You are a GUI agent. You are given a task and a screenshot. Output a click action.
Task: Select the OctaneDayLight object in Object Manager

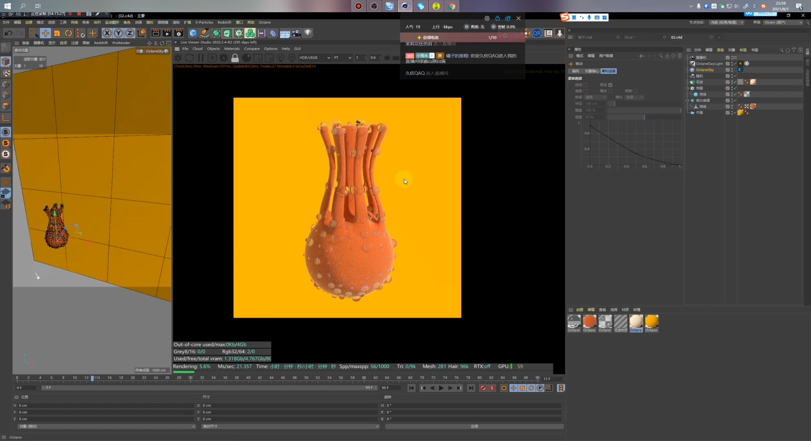(x=709, y=64)
